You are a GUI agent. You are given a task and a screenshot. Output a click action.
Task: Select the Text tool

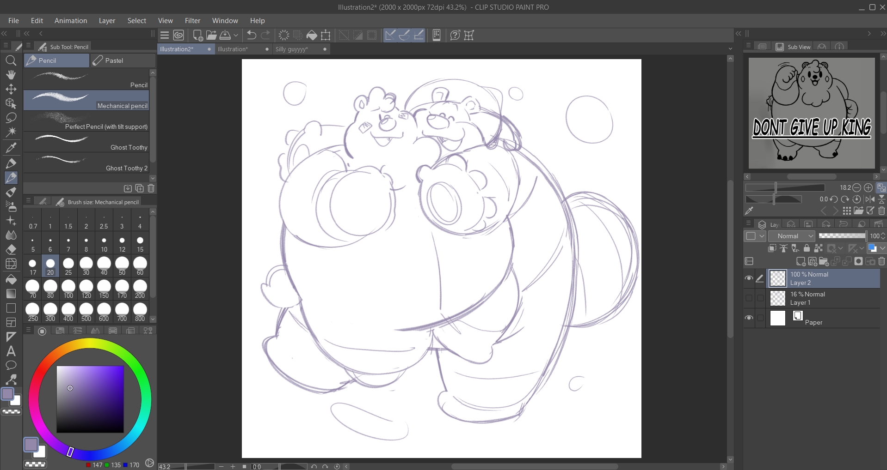[11, 351]
